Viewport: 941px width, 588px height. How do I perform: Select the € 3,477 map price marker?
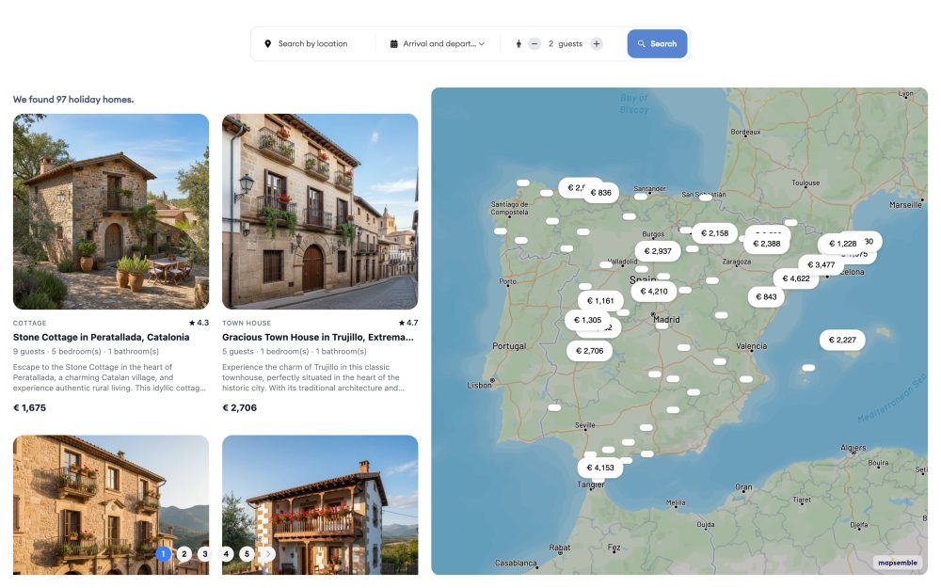821,264
